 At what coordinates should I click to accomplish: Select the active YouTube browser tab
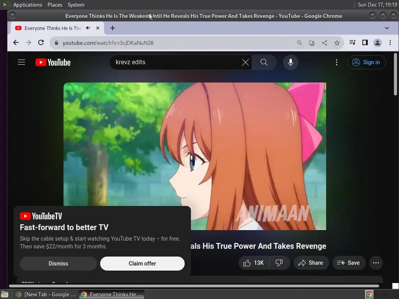tap(57, 28)
